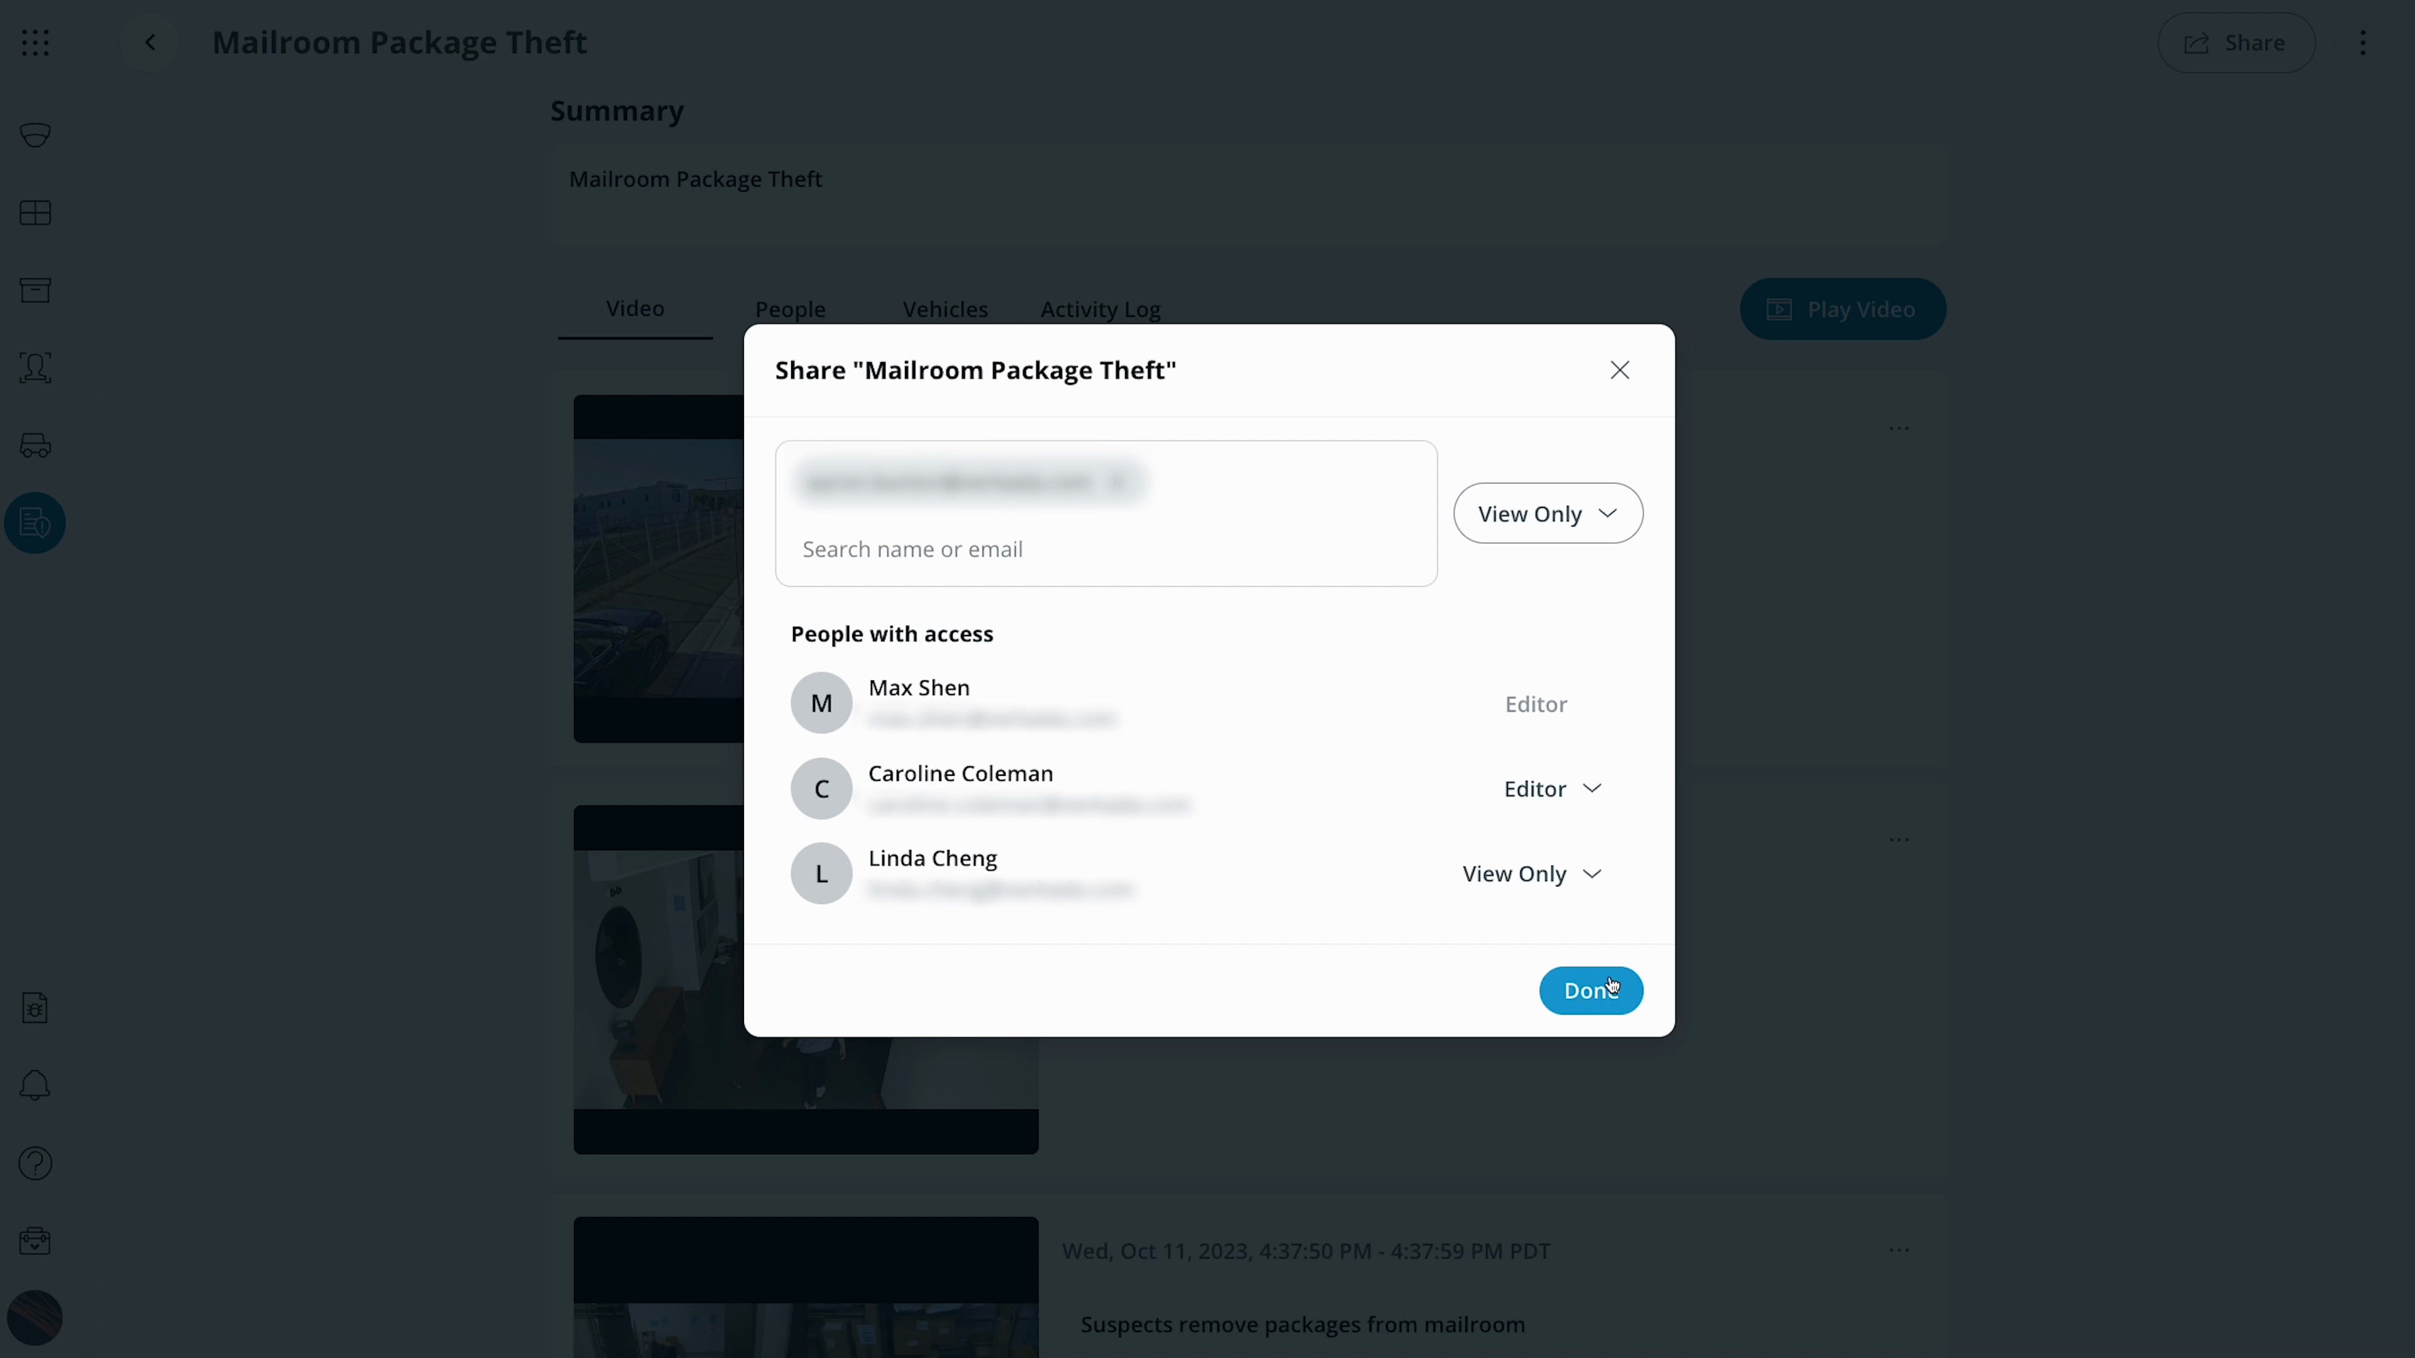
Task: Open the archive box sidebar icon
Action: coord(35,290)
